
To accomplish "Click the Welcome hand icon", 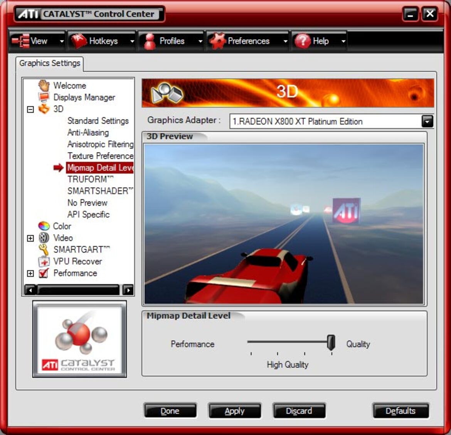I will [x=44, y=85].
